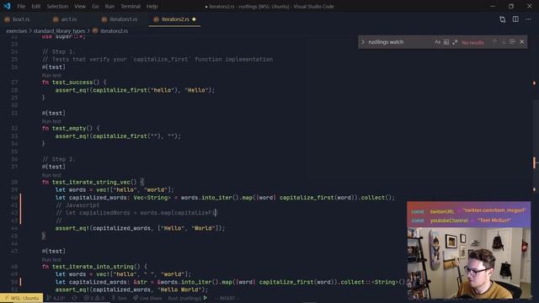Viewport: 539px width, 303px height.
Task: Open the Go menu
Action: [95, 6]
